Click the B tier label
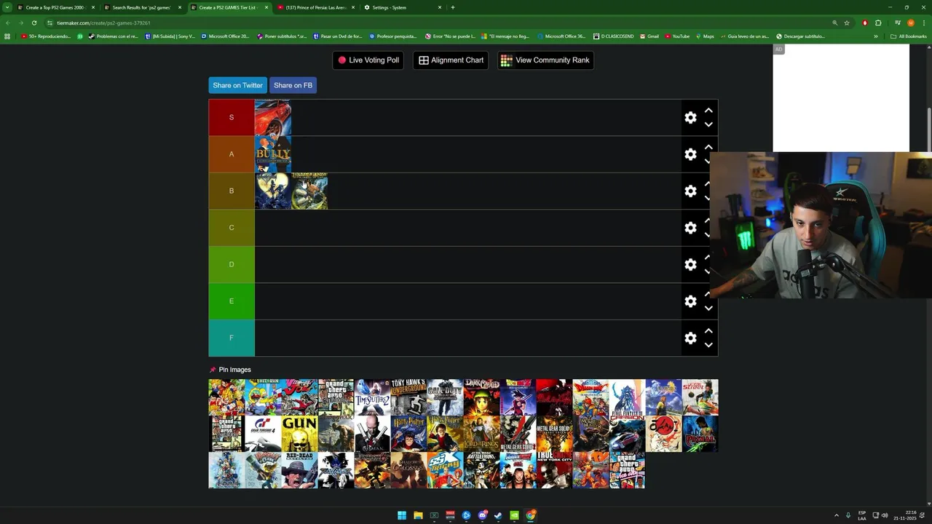Viewport: 932px width, 524px height. click(x=232, y=191)
